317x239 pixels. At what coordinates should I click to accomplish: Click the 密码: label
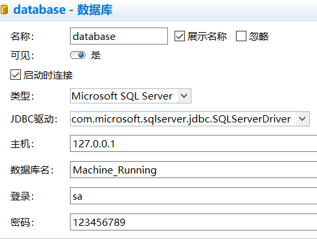(x=22, y=222)
